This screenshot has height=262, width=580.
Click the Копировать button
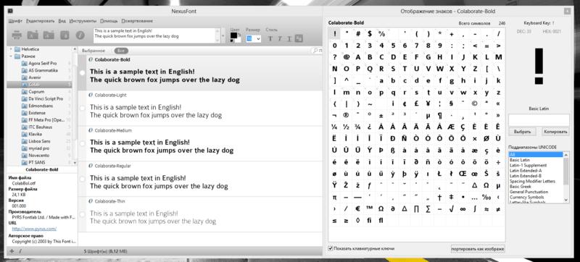tap(555, 132)
